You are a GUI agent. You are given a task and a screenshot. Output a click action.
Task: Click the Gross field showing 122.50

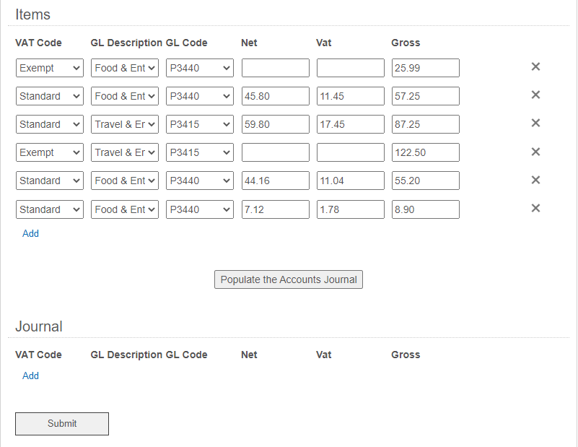[425, 153]
